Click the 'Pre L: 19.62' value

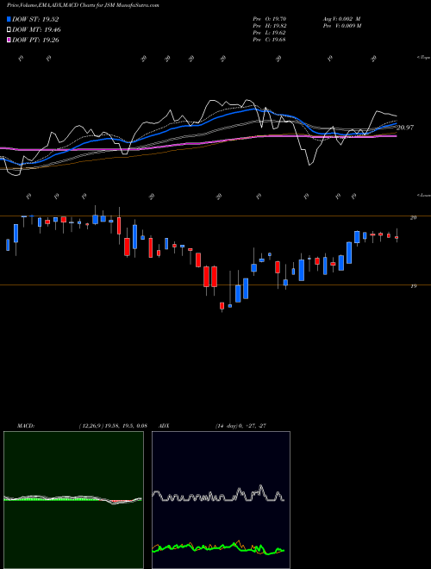click(270, 33)
